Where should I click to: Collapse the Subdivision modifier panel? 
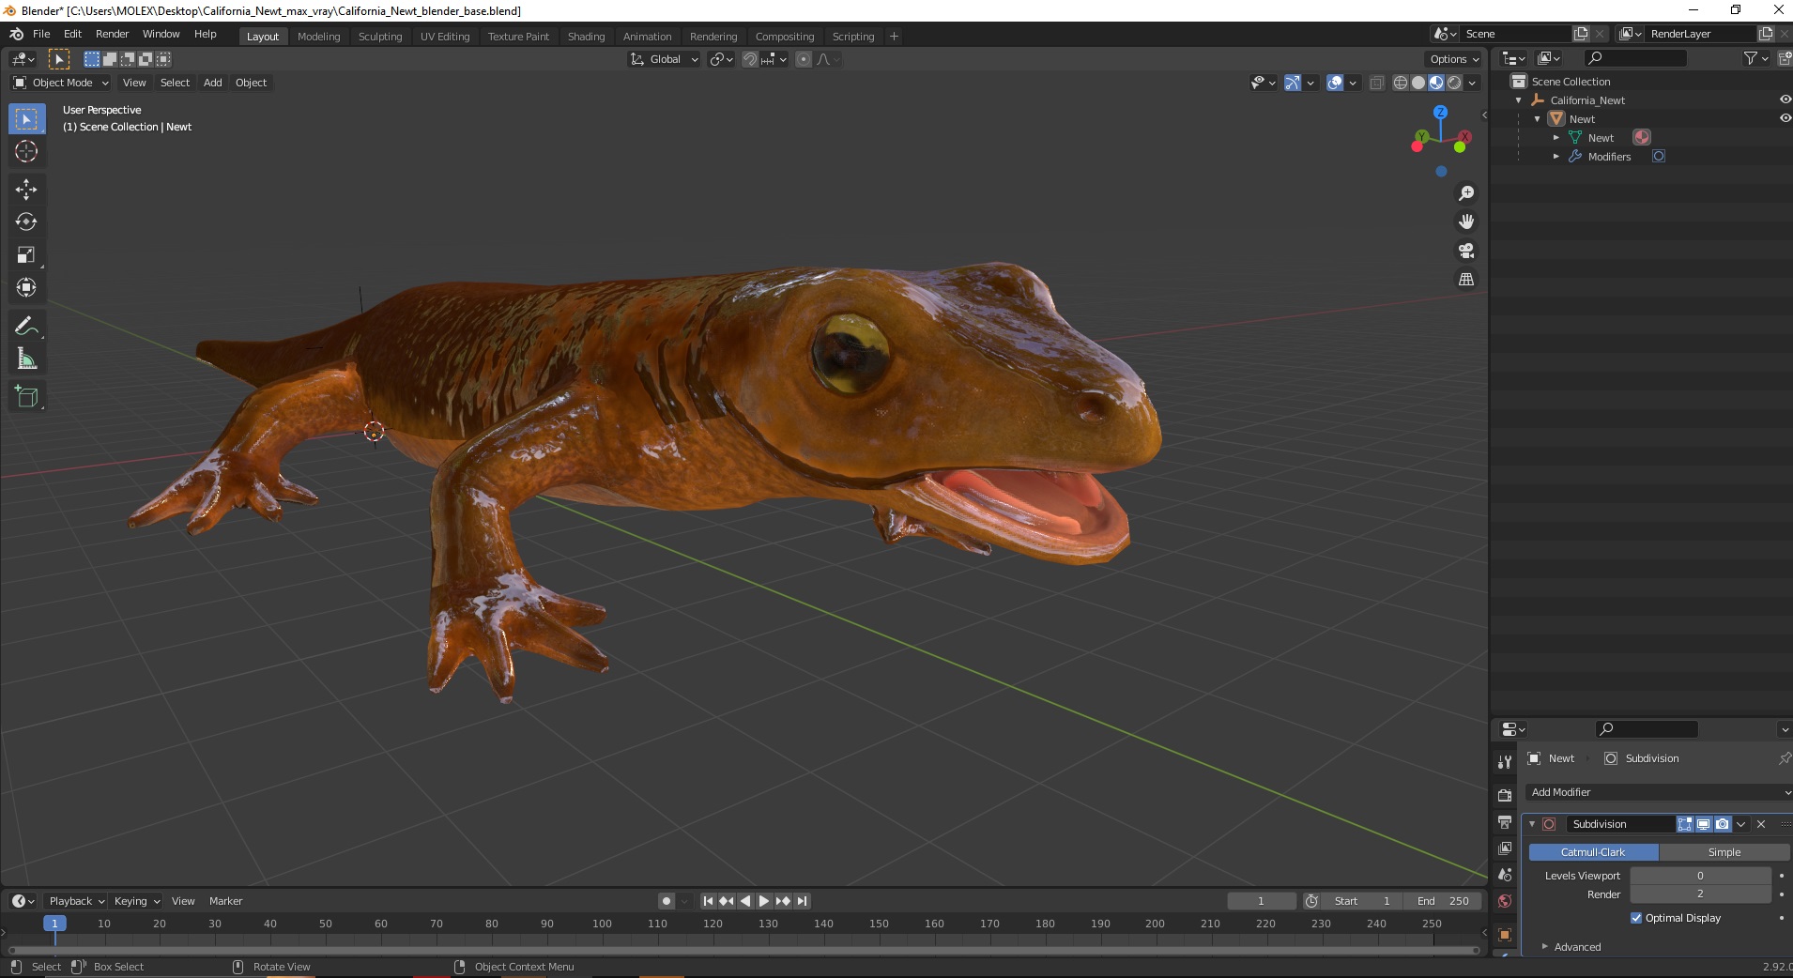pos(1532,824)
